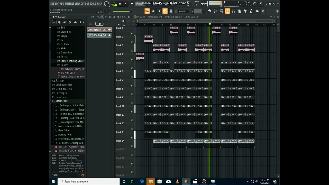The image size is (329, 185).
Task: Mute Track 14 green light
Action: (132, 146)
